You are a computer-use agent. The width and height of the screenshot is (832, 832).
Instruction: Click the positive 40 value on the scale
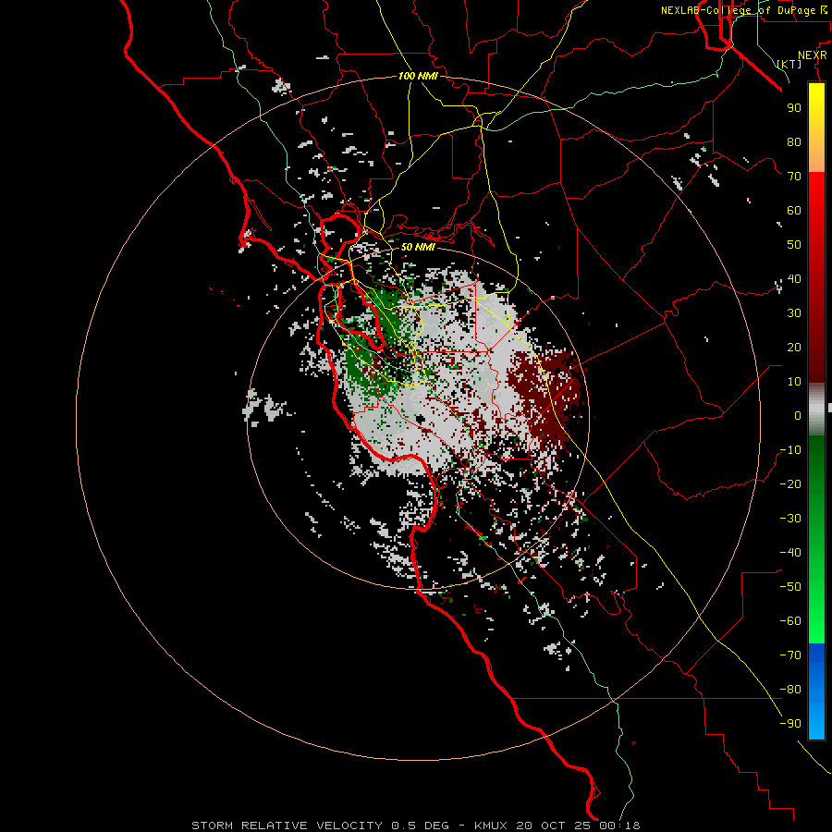click(x=794, y=278)
